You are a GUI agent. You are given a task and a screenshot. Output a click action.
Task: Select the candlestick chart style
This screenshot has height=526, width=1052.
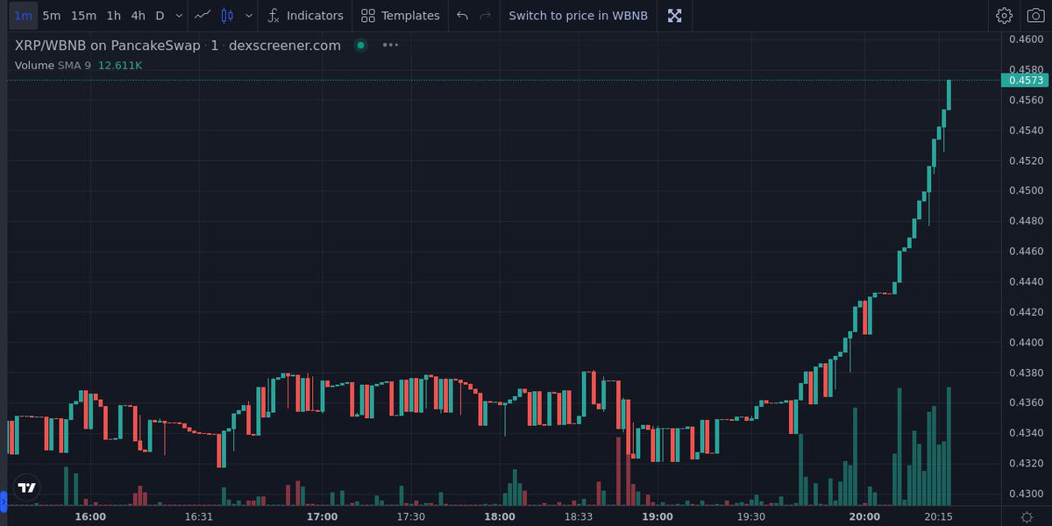coord(227,15)
